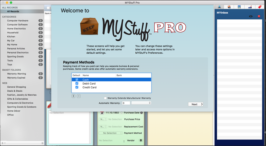Screen dimensions: 266x146
Task: Open the MYInbox download tray tab icon
Action: coord(219,7)
